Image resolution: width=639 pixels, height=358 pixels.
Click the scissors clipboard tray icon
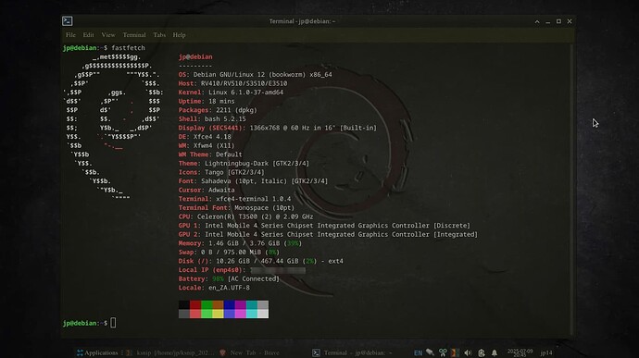[x=443, y=352]
